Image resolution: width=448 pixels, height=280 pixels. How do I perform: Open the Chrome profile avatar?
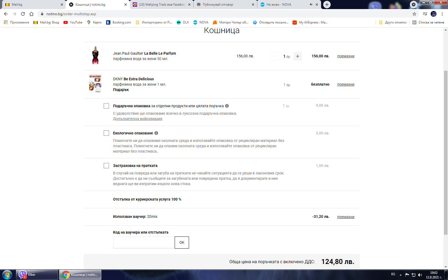pos(433,14)
